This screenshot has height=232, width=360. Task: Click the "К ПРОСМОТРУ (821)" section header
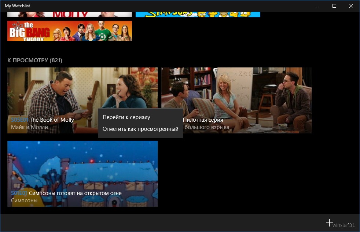point(35,60)
